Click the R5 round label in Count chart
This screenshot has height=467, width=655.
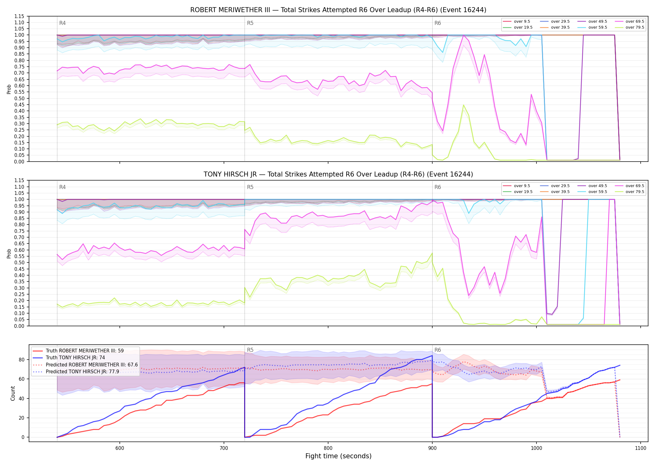tap(250, 350)
